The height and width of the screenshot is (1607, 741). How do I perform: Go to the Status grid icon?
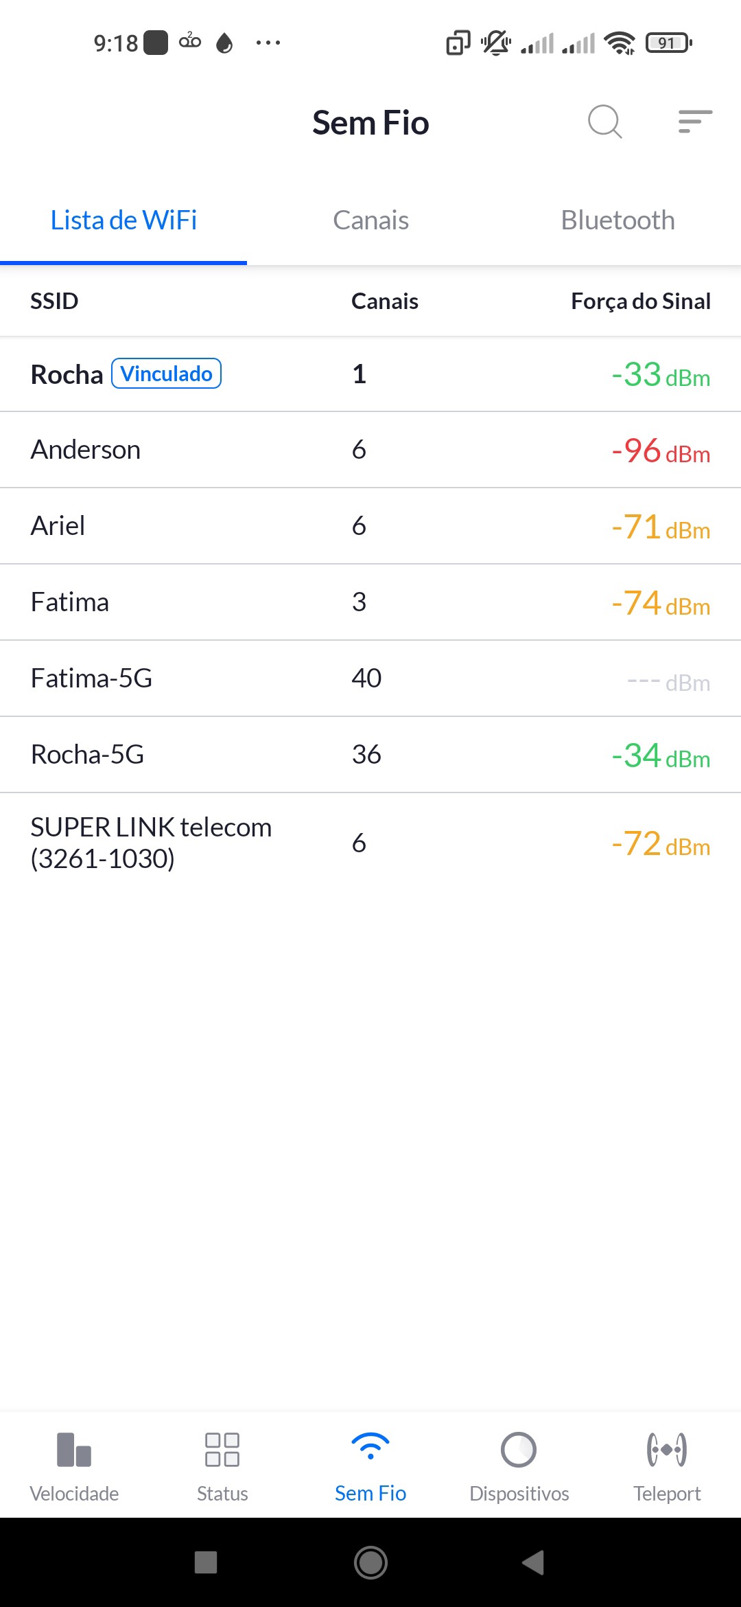click(222, 1449)
